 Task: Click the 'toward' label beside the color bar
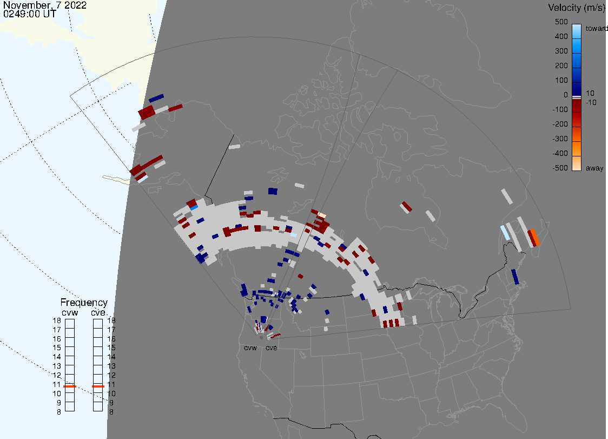pyautogui.click(x=596, y=28)
